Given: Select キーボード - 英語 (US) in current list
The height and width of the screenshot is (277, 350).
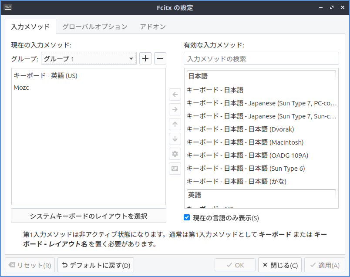Looking at the screenshot, I should pyautogui.click(x=89, y=75).
